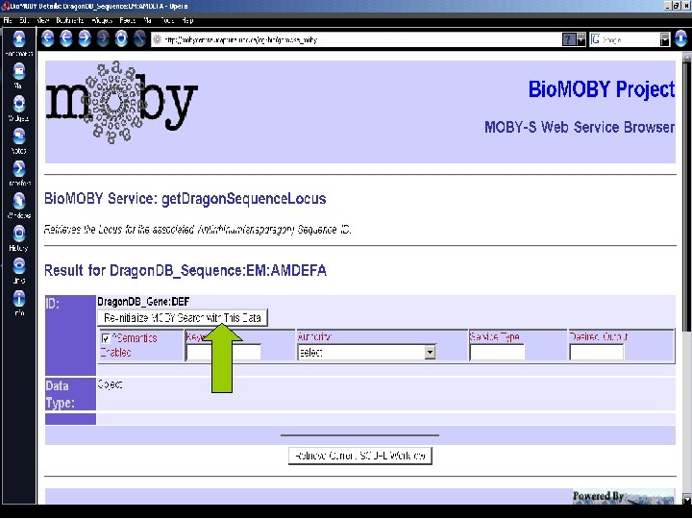Open the Edit menu

click(24, 20)
